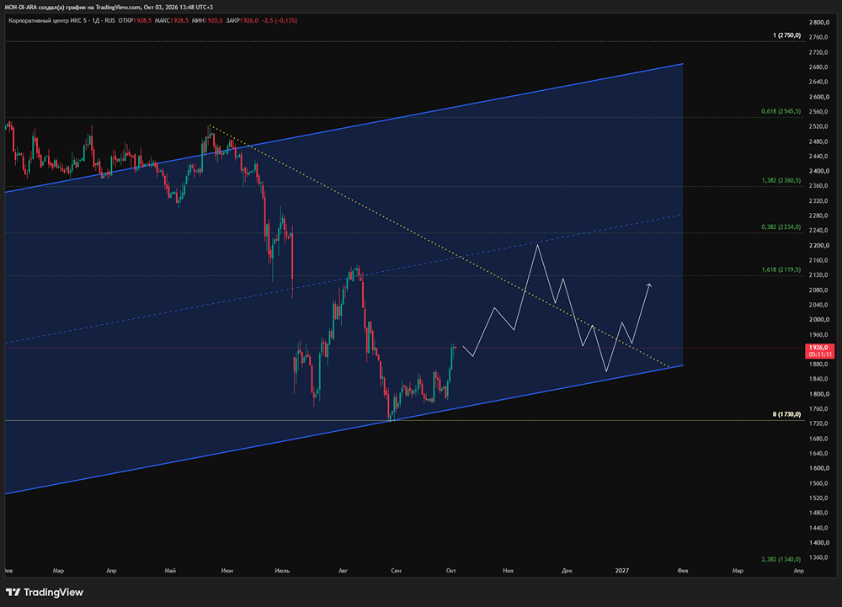Click the '1600,0' price axis label

tap(819, 469)
